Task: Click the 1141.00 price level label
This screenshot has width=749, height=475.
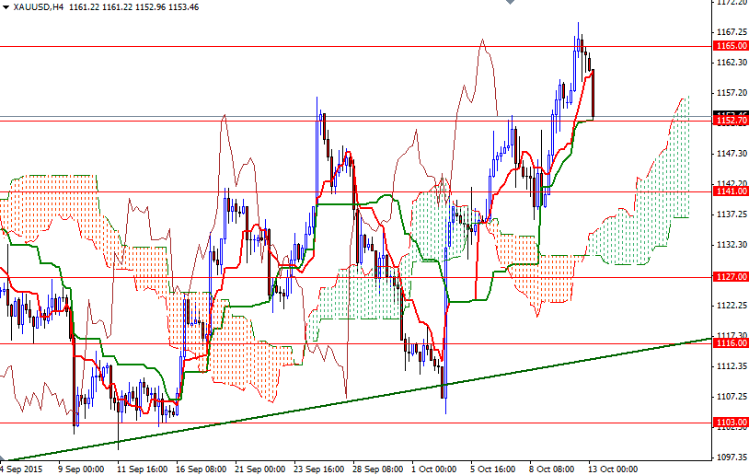Action: click(x=731, y=191)
